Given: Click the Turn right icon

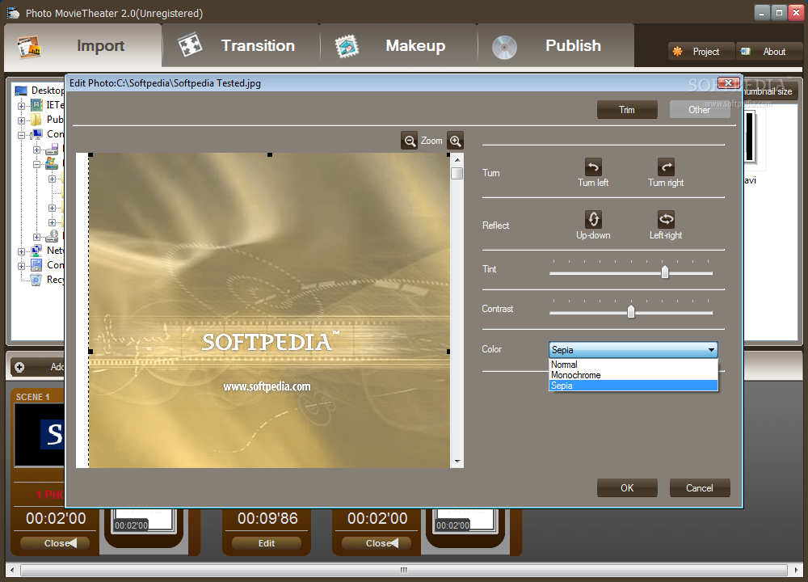Looking at the screenshot, I should [666, 167].
